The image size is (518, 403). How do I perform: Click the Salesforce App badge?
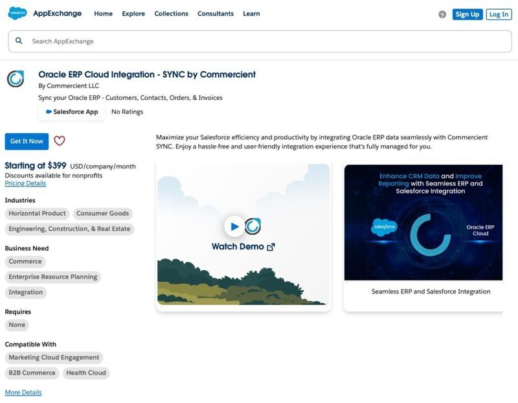(x=72, y=111)
